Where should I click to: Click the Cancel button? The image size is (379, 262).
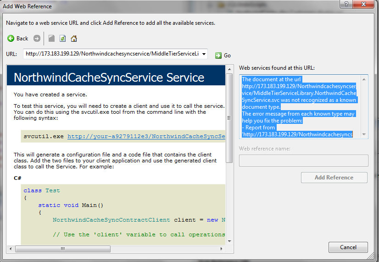pos(348,247)
